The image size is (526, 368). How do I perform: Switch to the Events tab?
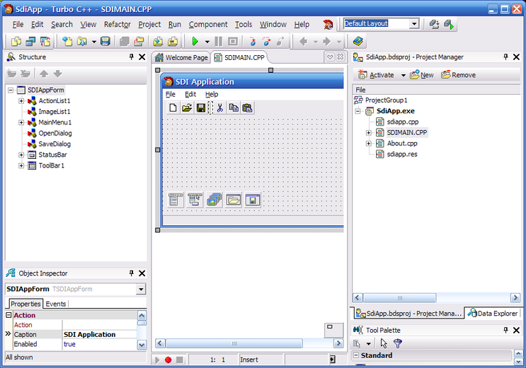56,304
